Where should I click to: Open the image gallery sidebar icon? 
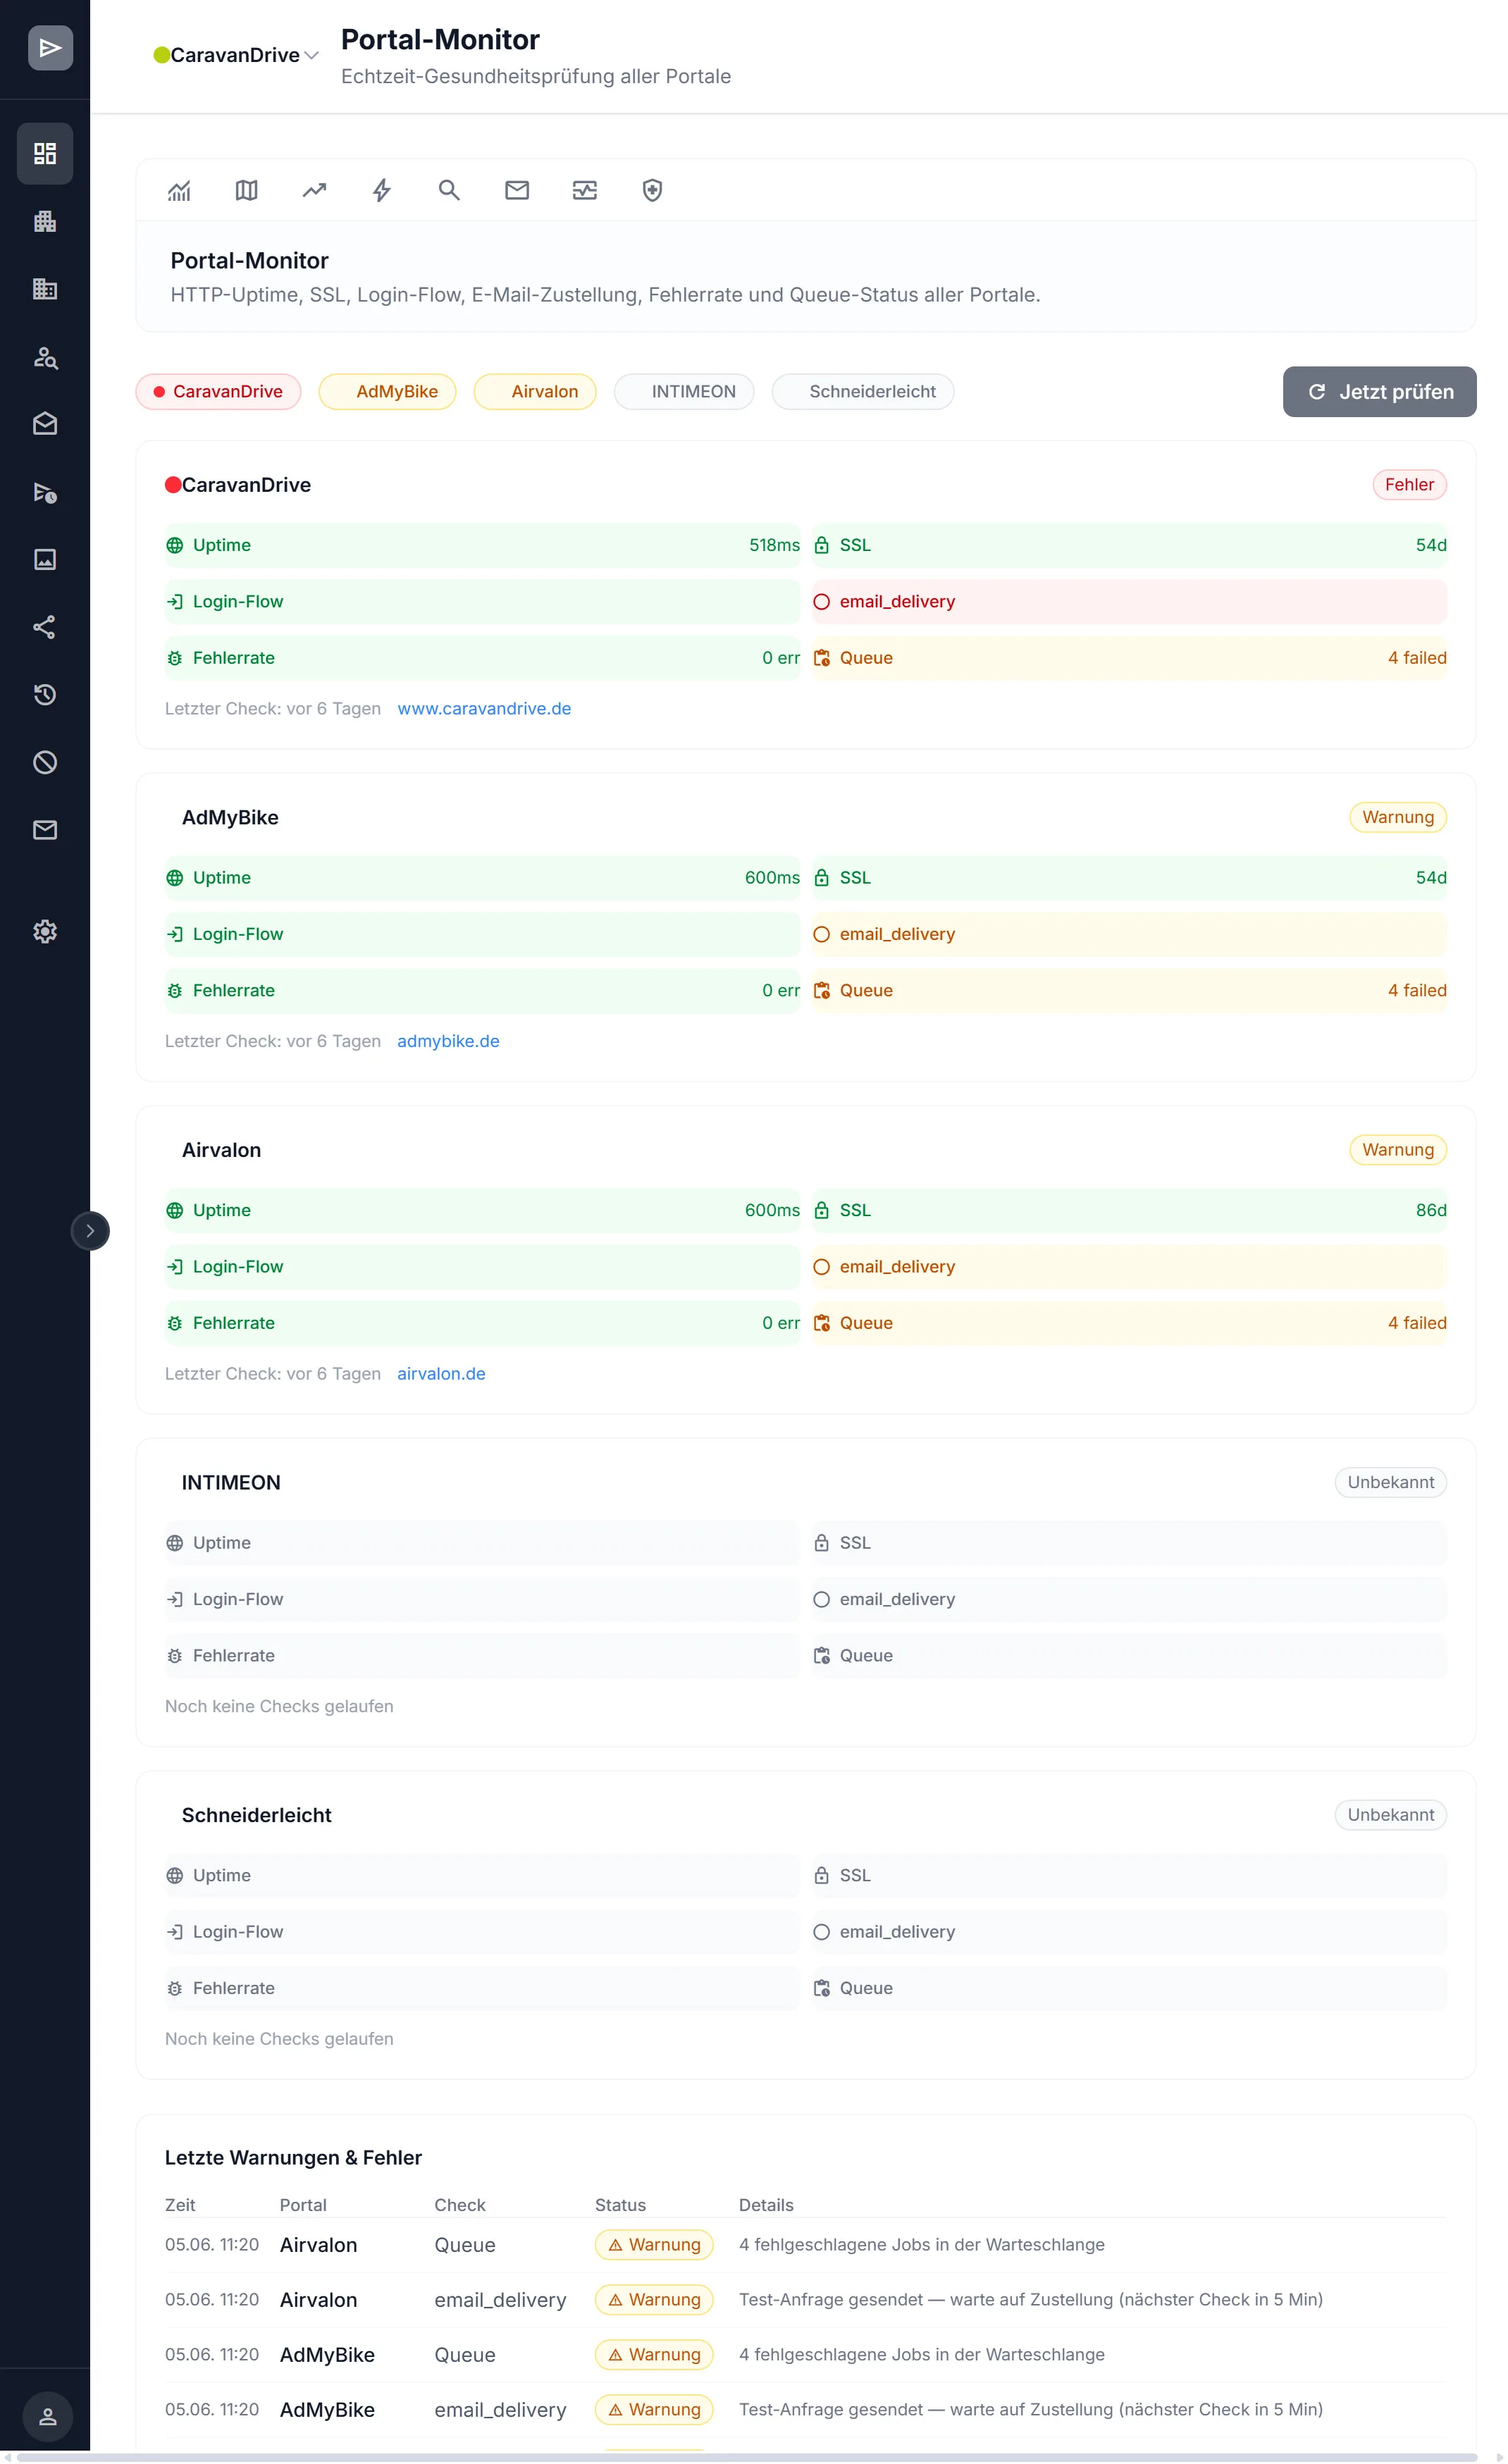pyautogui.click(x=45, y=560)
